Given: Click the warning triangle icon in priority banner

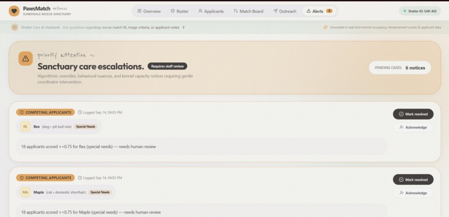Looking at the screenshot, I should coord(26,58).
